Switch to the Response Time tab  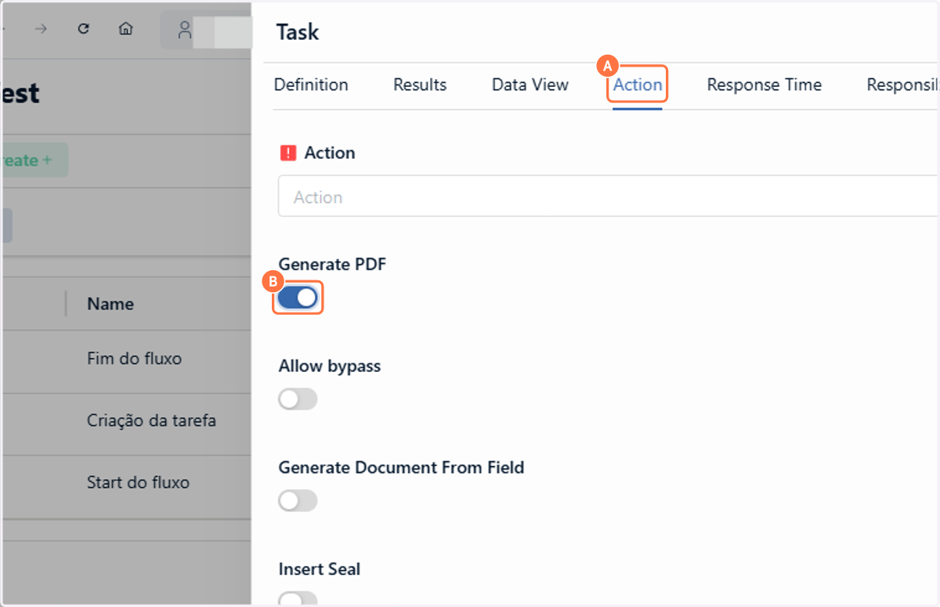pyautogui.click(x=765, y=85)
